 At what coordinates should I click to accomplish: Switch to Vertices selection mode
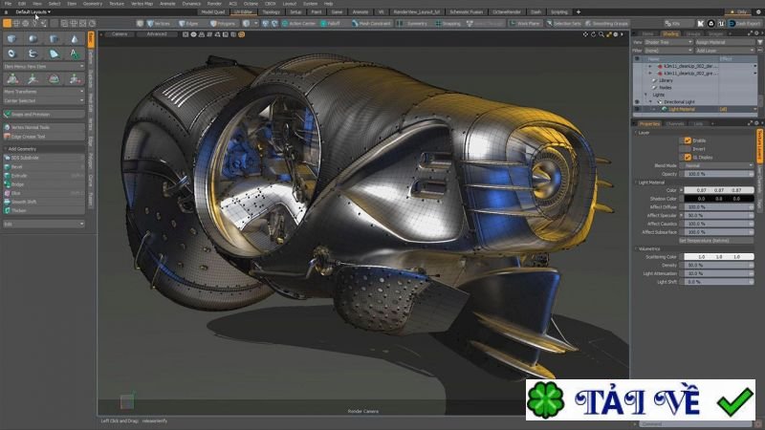[159, 23]
